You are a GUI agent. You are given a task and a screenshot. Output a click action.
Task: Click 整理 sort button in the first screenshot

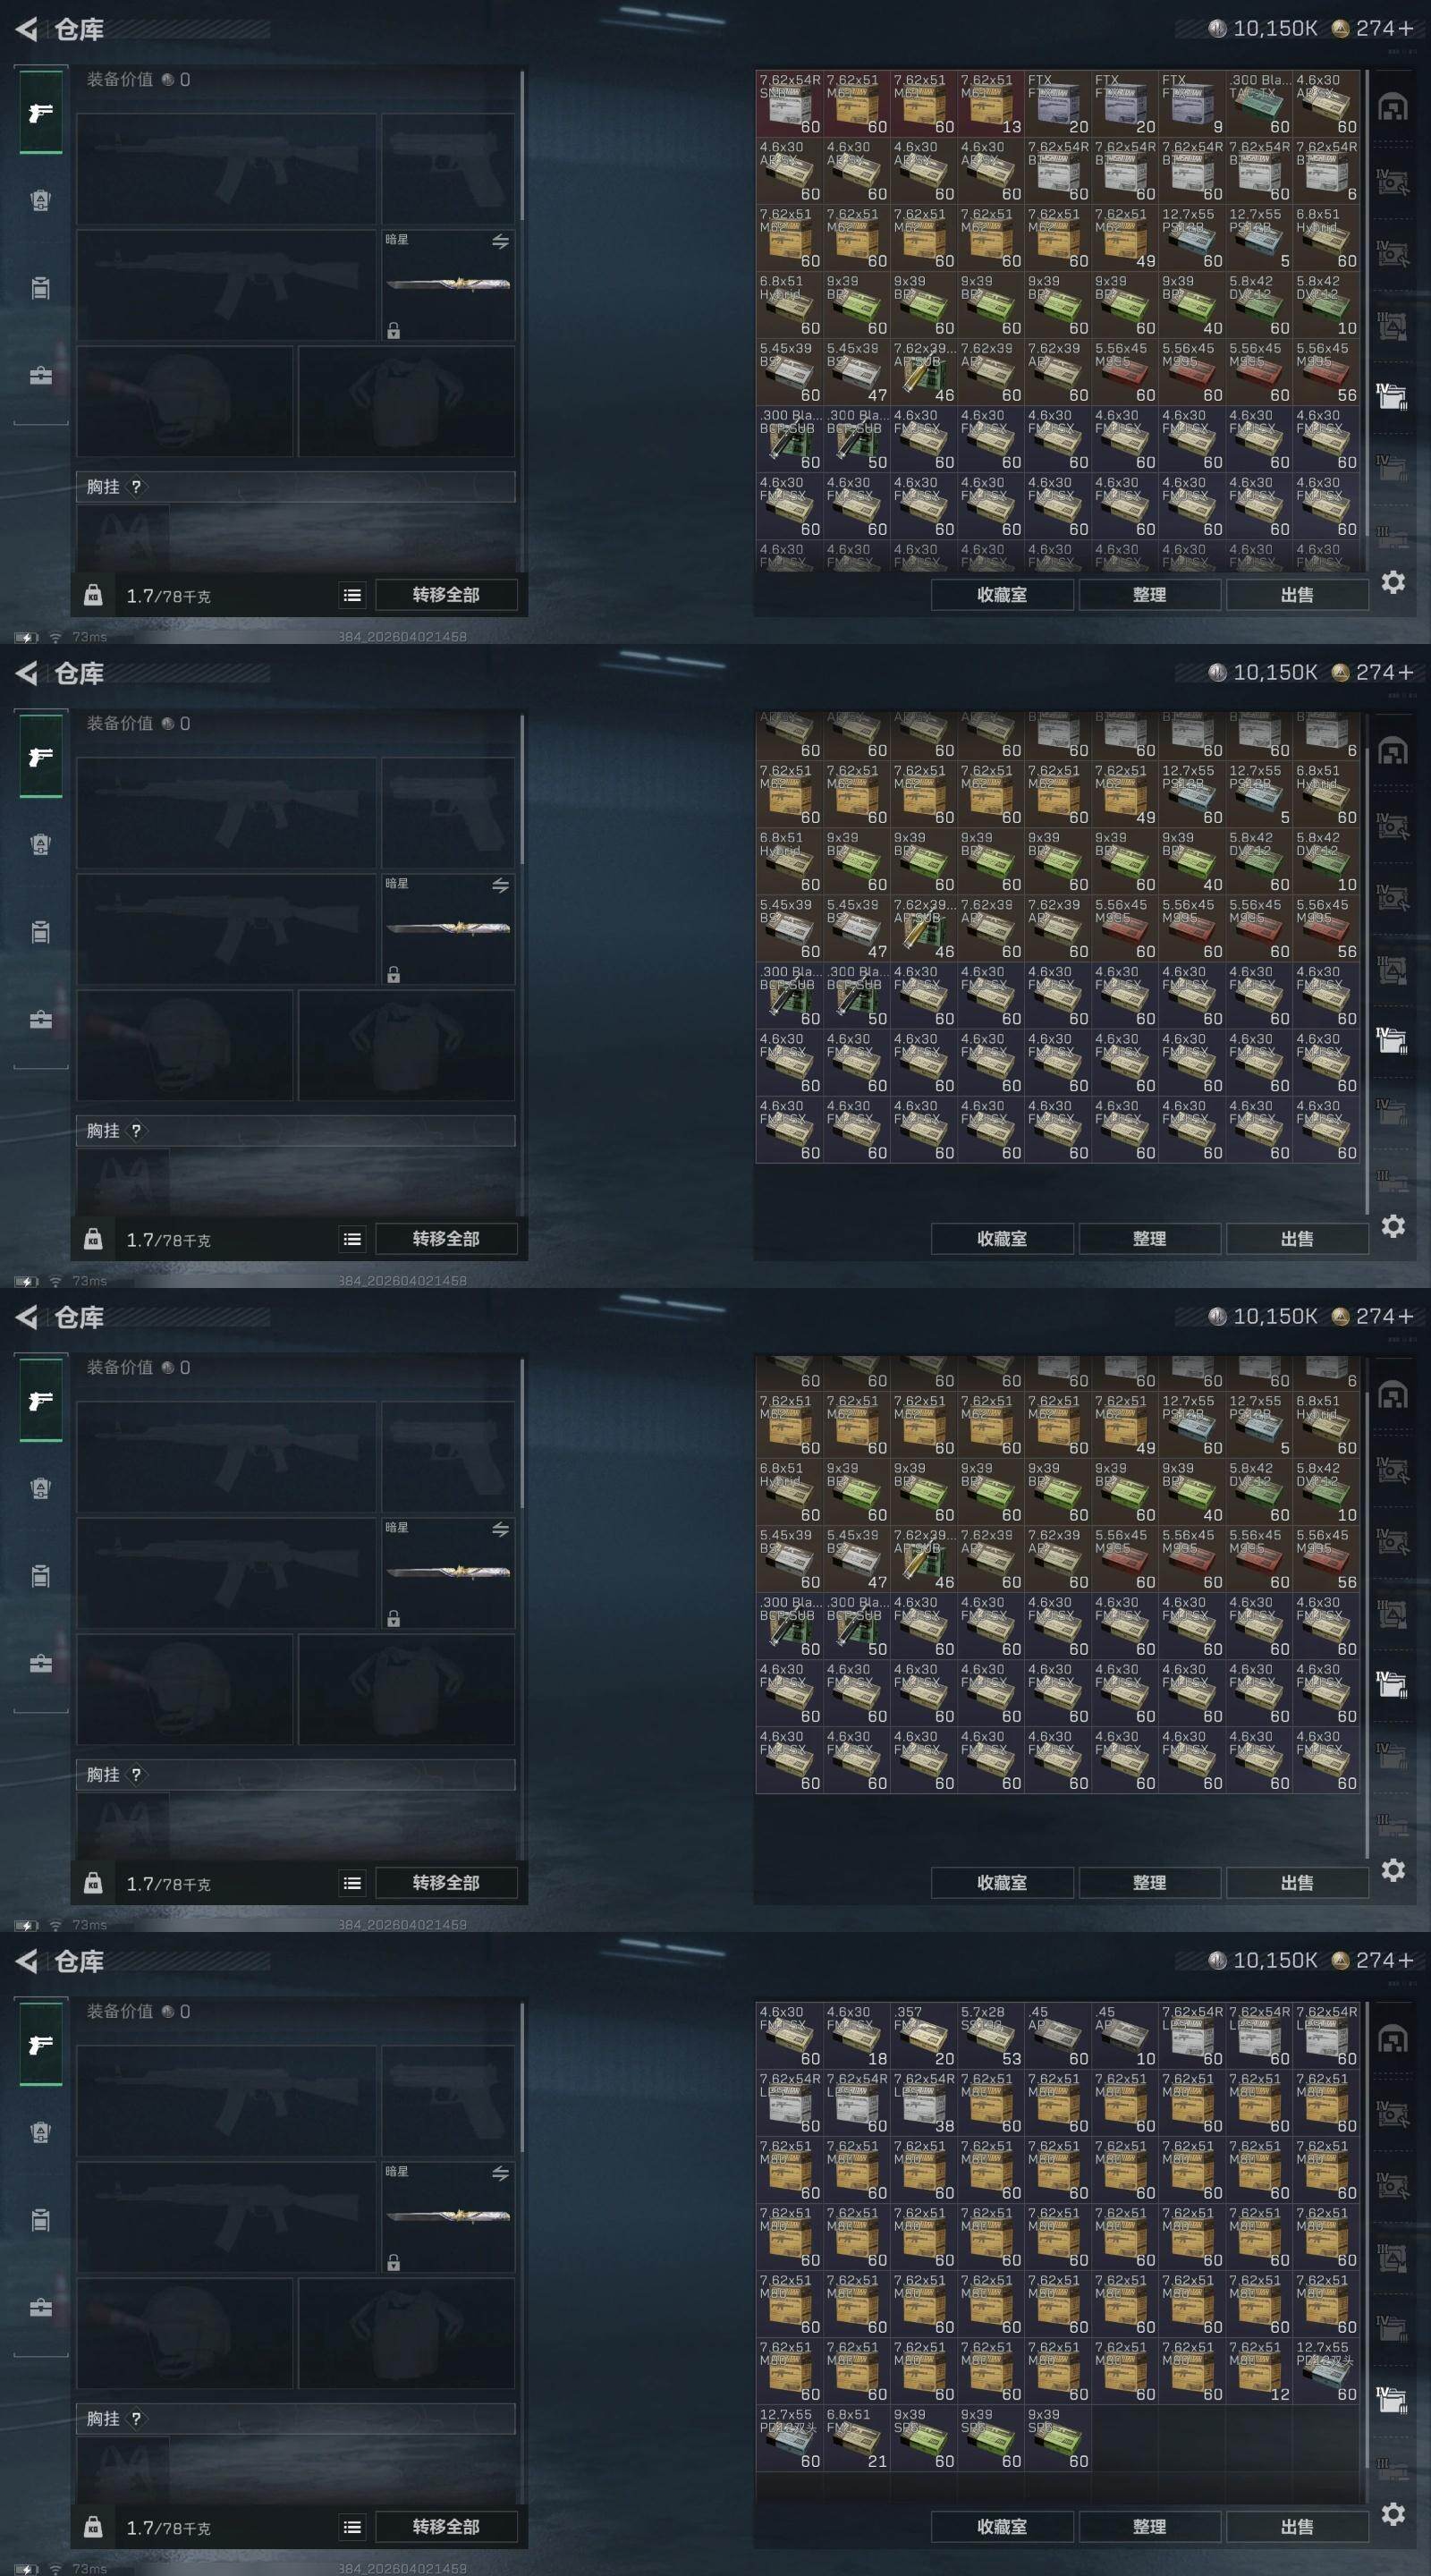click(x=1149, y=595)
